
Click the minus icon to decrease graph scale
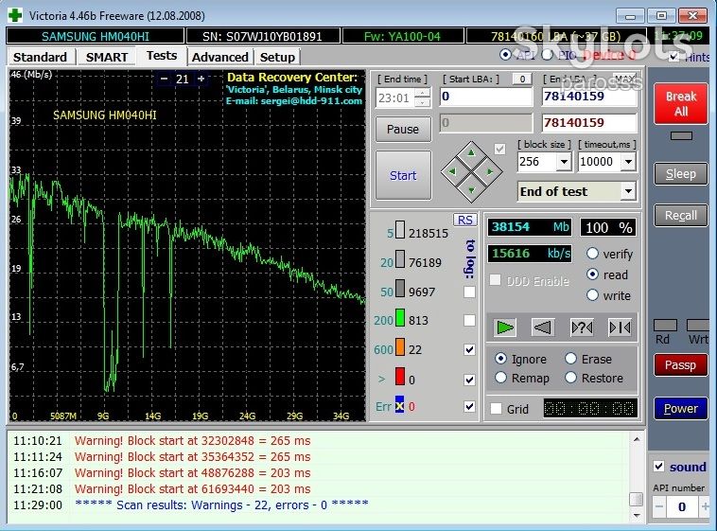click(x=164, y=79)
